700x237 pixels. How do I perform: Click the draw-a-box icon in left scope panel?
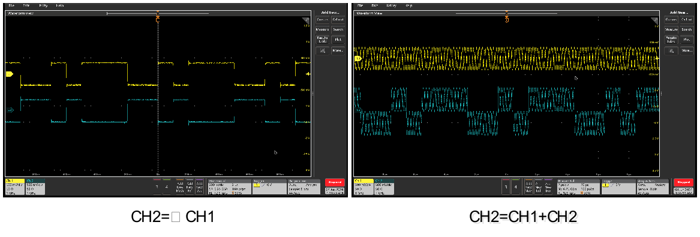point(322,50)
